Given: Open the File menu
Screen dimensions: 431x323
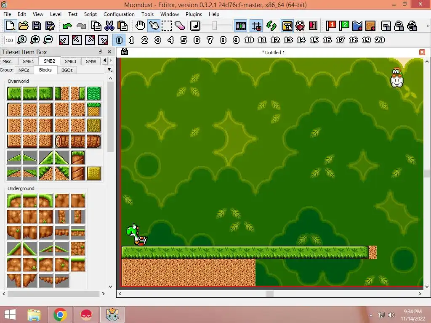Looking at the screenshot, I should pos(7,14).
